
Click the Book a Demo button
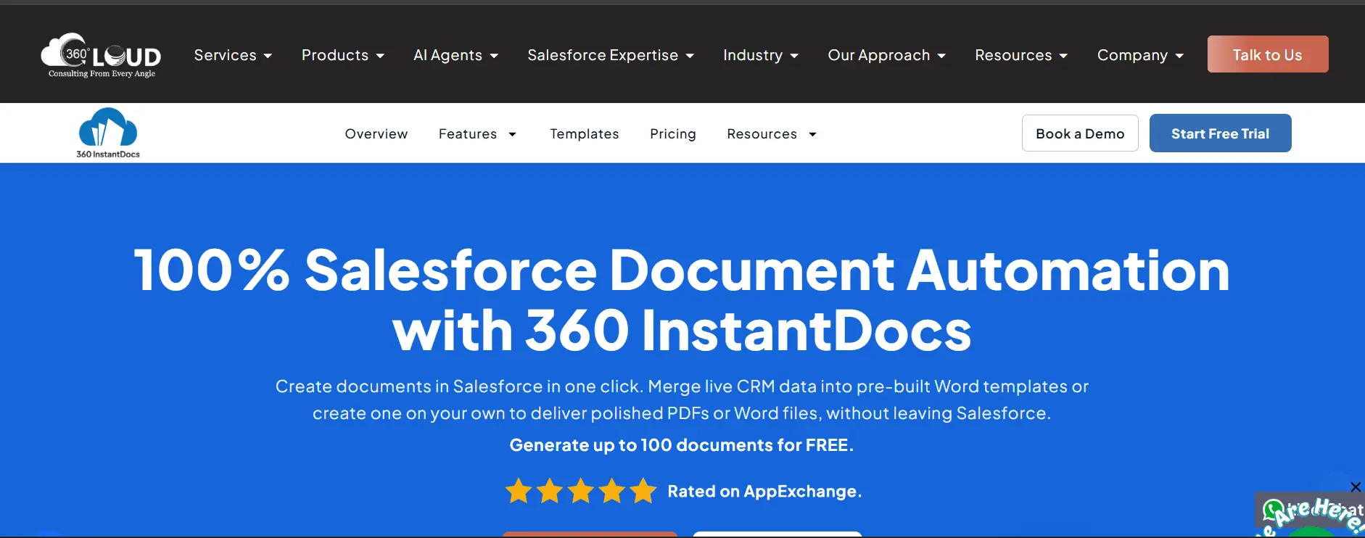[x=1080, y=133]
